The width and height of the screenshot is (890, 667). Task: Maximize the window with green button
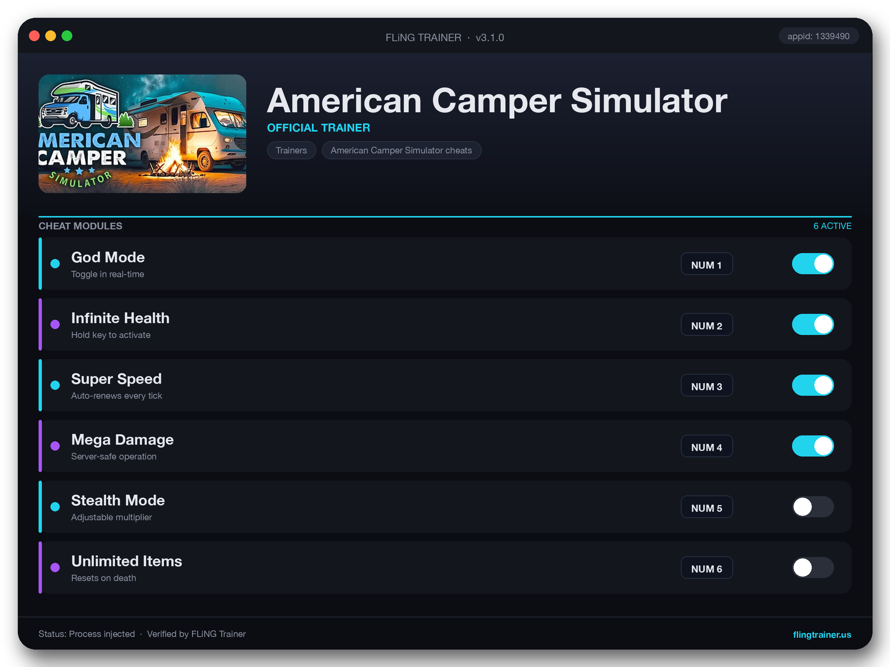point(67,36)
